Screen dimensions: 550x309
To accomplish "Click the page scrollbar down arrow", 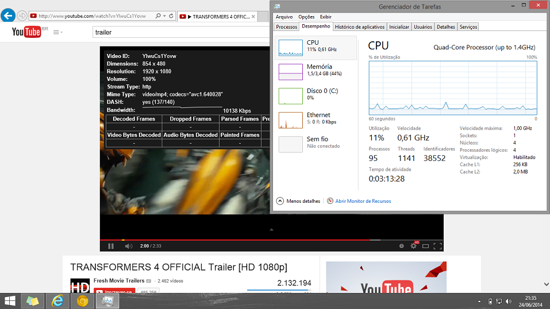I will pos(547,284).
